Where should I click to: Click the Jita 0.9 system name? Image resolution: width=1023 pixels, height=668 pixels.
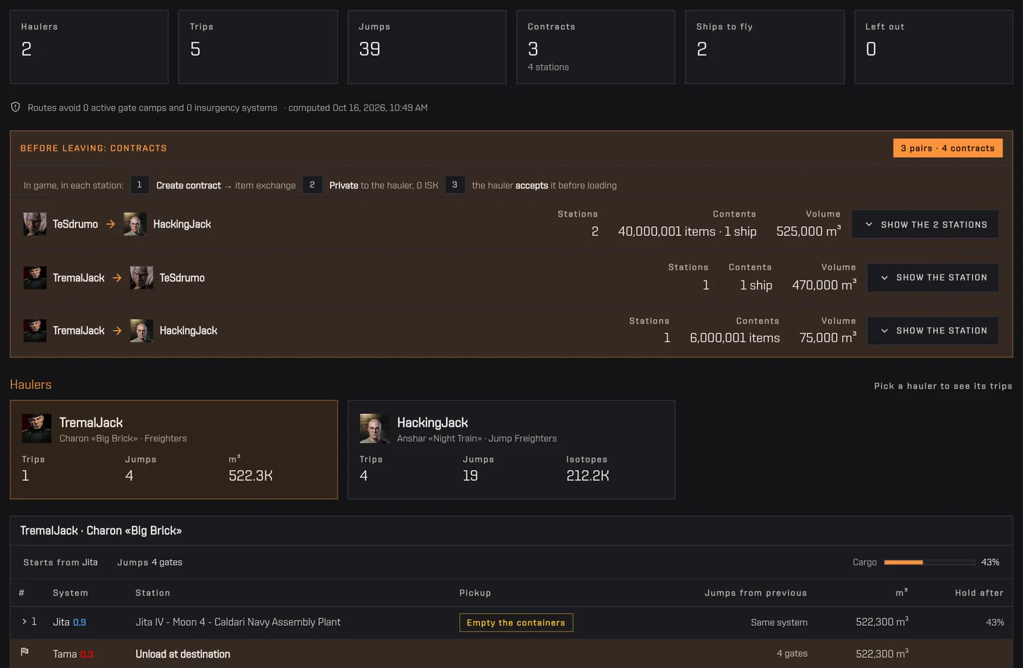[69, 622]
